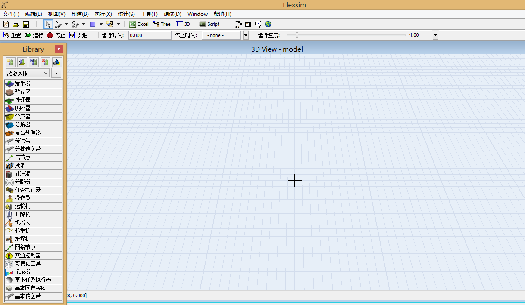Stop the simulation with 停止
Viewport: 525px width, 305px height.
click(56, 35)
